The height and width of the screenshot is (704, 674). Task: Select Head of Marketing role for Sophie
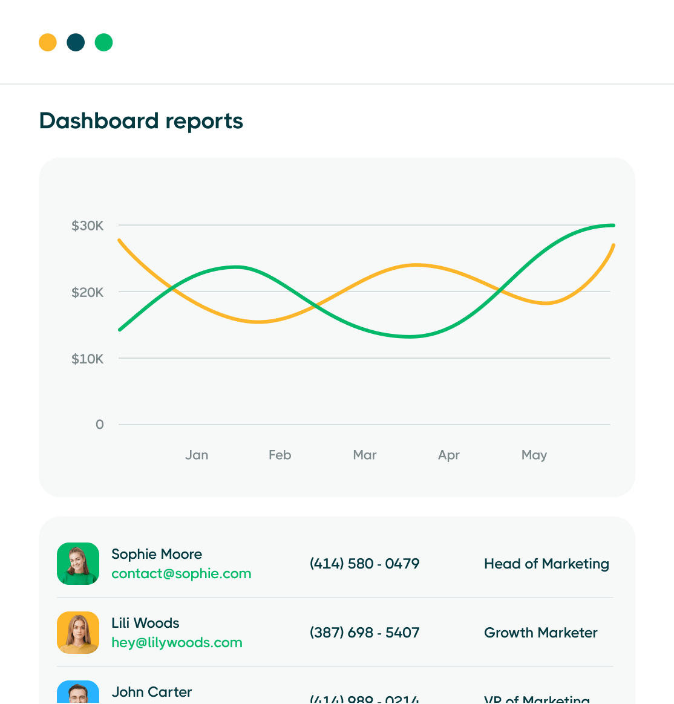click(x=546, y=564)
